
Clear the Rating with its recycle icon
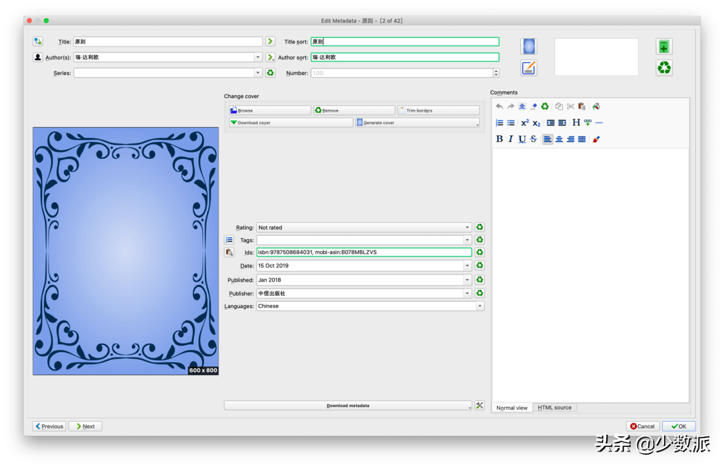point(480,227)
